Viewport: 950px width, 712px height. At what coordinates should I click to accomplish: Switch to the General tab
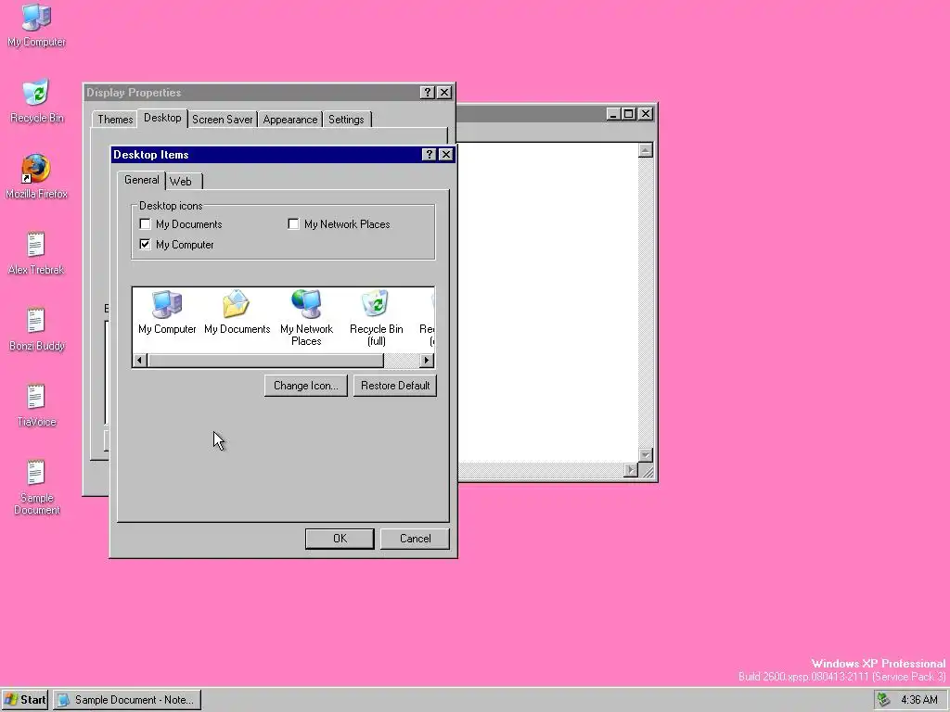[142, 180]
